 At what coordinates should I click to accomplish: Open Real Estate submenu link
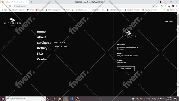click(59, 42)
